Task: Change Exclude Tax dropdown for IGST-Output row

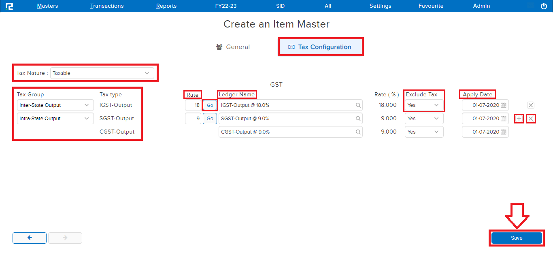Action: pos(423,105)
